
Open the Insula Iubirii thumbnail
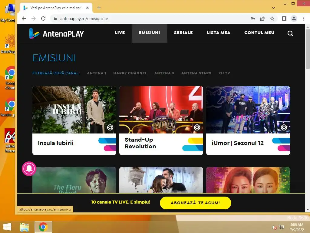pyautogui.click(x=74, y=110)
